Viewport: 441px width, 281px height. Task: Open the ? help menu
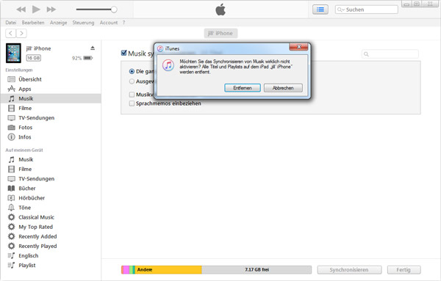[x=123, y=23]
